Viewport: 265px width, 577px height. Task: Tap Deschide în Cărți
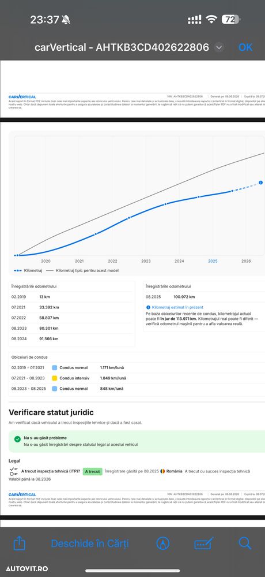(90, 544)
